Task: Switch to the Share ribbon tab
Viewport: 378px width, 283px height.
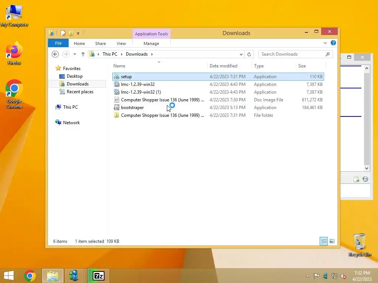Action: (100, 43)
